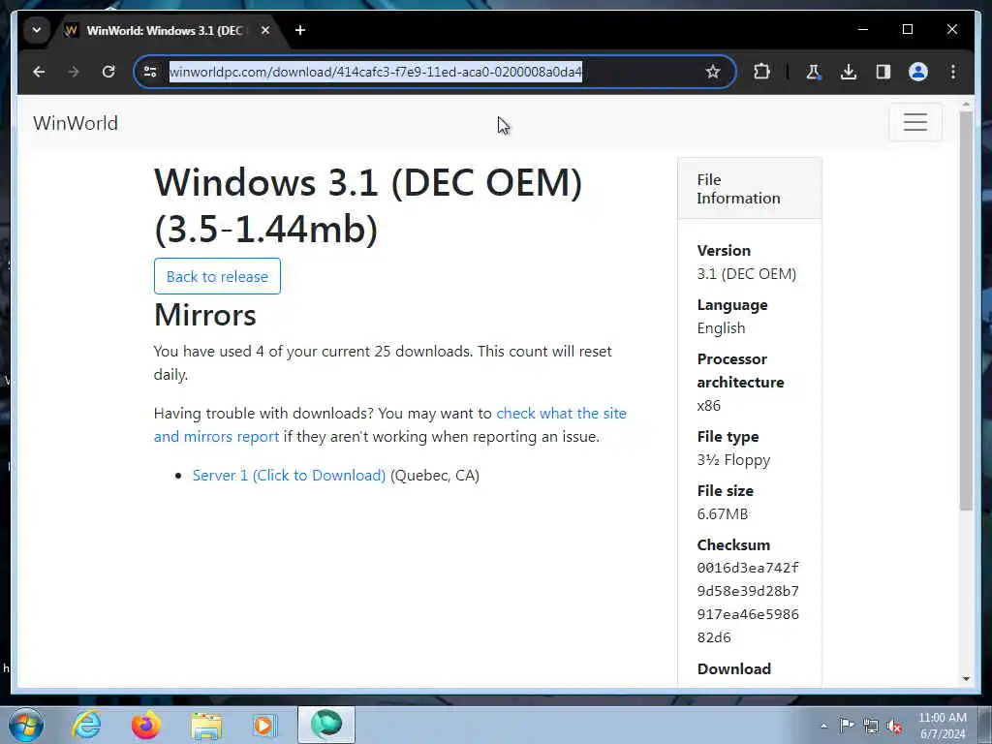Close the WinWorld tab
This screenshot has width=992, height=744.
pyautogui.click(x=265, y=30)
